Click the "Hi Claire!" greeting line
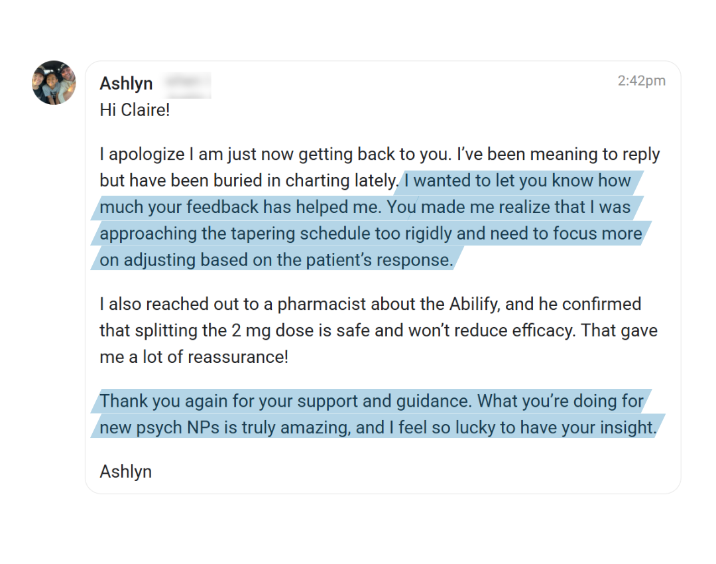Image resolution: width=716 pixels, height=564 pixels. (x=135, y=109)
